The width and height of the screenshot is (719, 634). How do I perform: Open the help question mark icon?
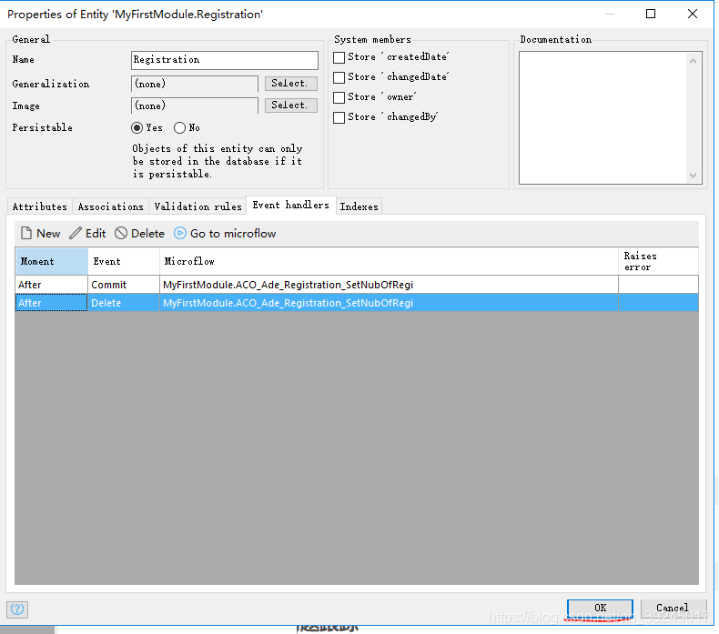point(17,609)
